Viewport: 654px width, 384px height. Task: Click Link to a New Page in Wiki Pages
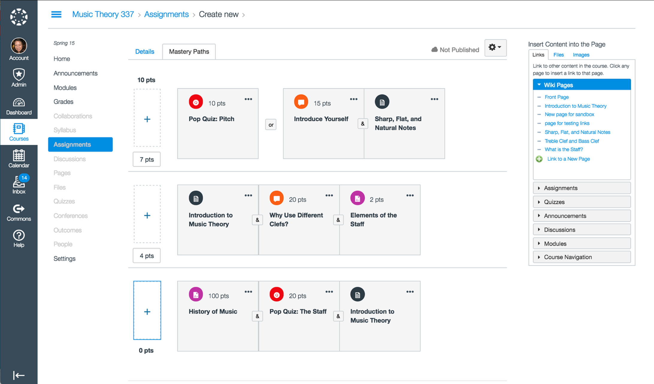coord(568,159)
